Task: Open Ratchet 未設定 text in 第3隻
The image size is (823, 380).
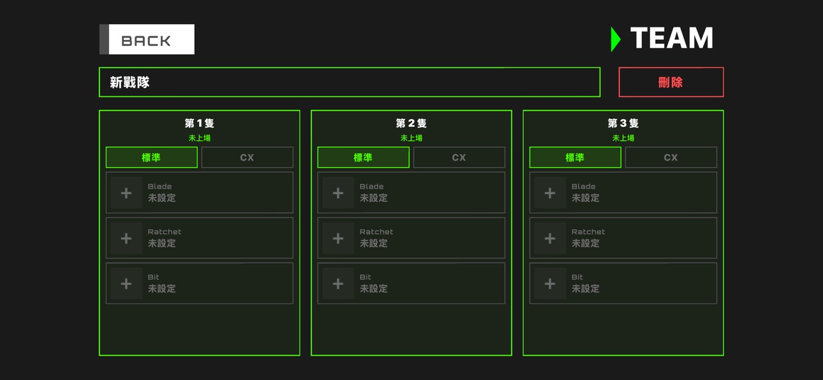Action: coord(586,244)
